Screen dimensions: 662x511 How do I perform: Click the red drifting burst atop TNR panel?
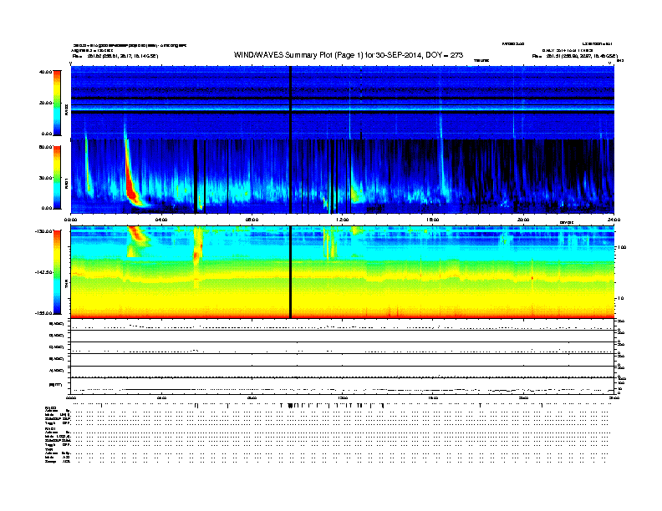[139, 236]
